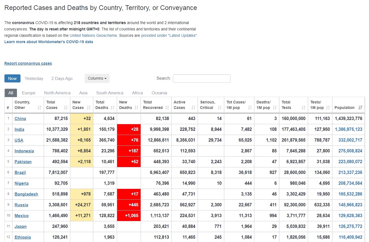This screenshot has width=369, height=242.
Task: Select the Now data button
Action: 12,78
